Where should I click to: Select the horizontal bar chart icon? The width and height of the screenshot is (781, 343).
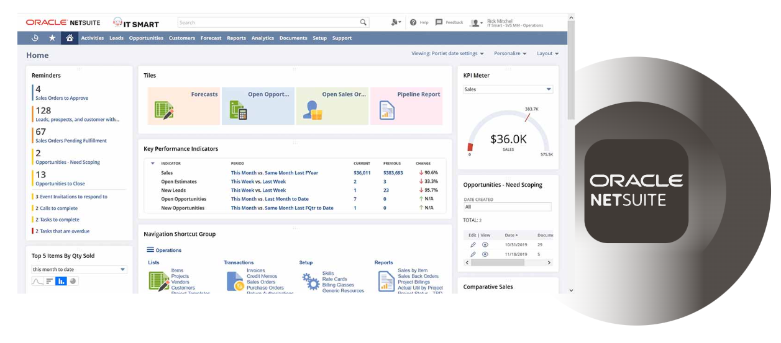tap(50, 281)
